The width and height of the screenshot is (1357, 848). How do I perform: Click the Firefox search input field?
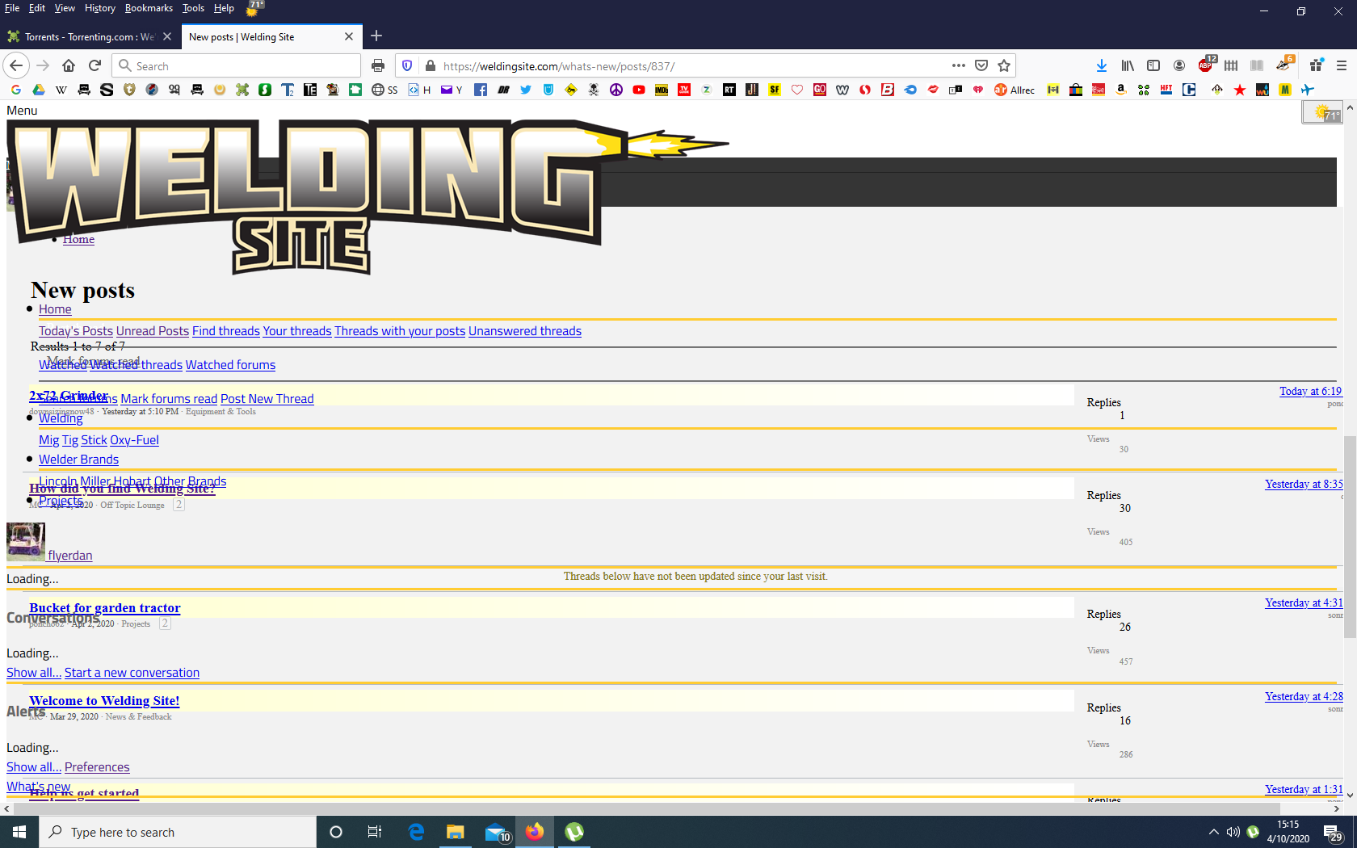coord(242,65)
